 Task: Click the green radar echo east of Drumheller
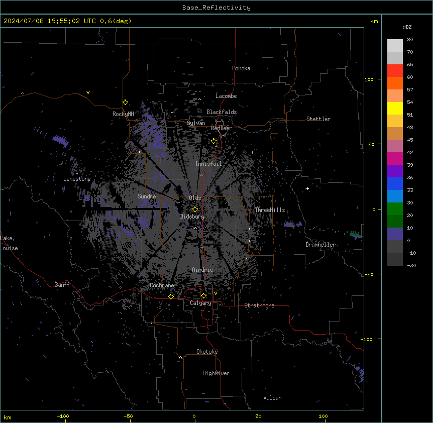point(356,235)
